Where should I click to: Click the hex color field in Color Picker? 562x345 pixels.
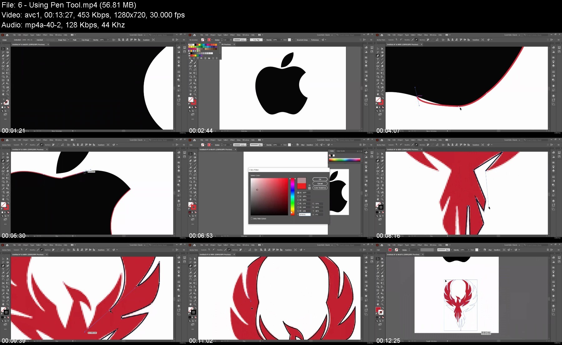(x=305, y=214)
